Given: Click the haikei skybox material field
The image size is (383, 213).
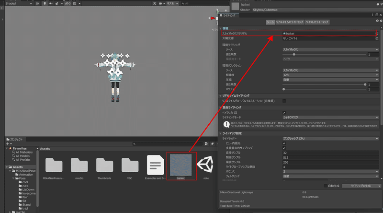Looking at the screenshot, I should (329, 34).
